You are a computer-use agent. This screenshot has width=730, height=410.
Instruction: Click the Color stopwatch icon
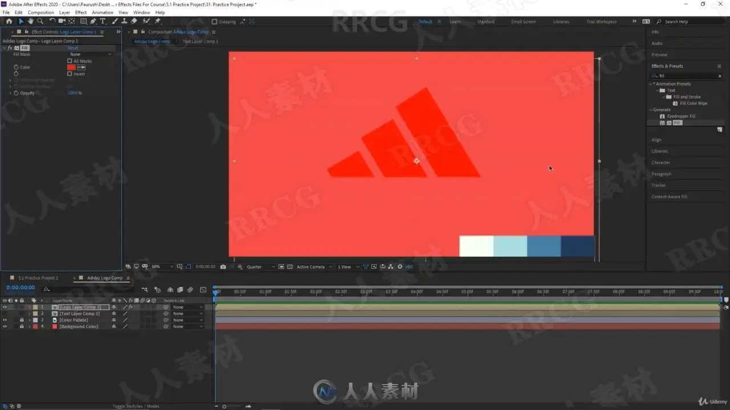16,67
